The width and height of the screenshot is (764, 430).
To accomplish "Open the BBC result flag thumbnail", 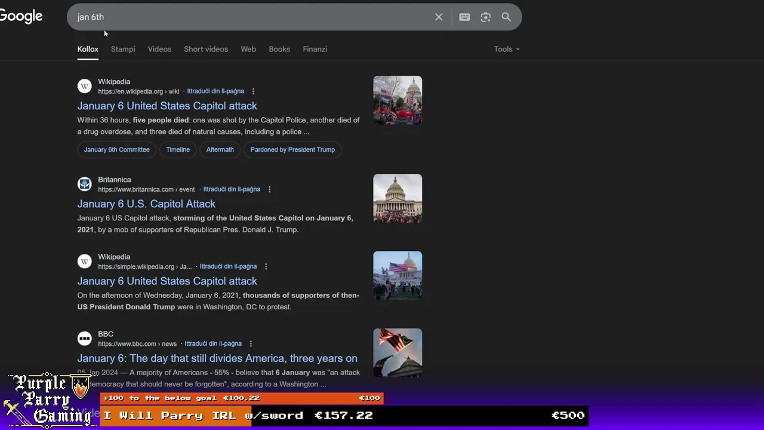I will (x=398, y=353).
